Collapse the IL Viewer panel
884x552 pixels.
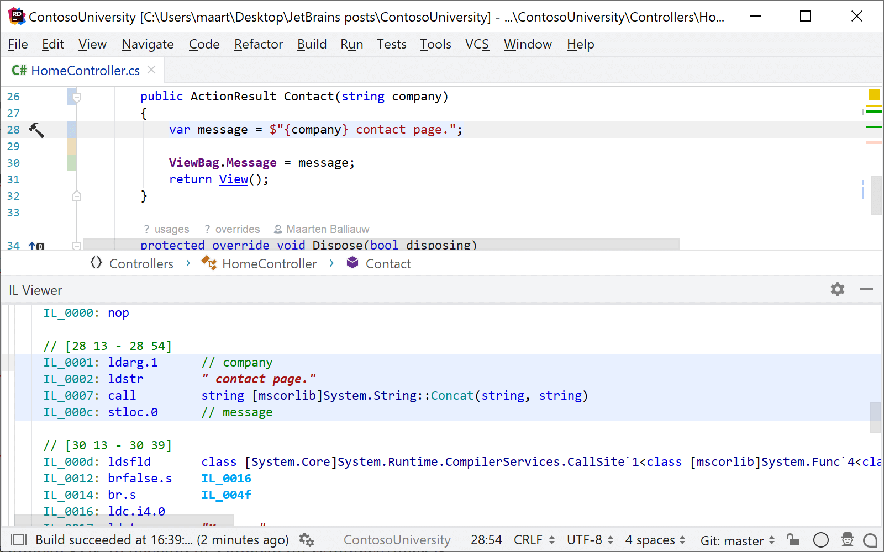(866, 289)
